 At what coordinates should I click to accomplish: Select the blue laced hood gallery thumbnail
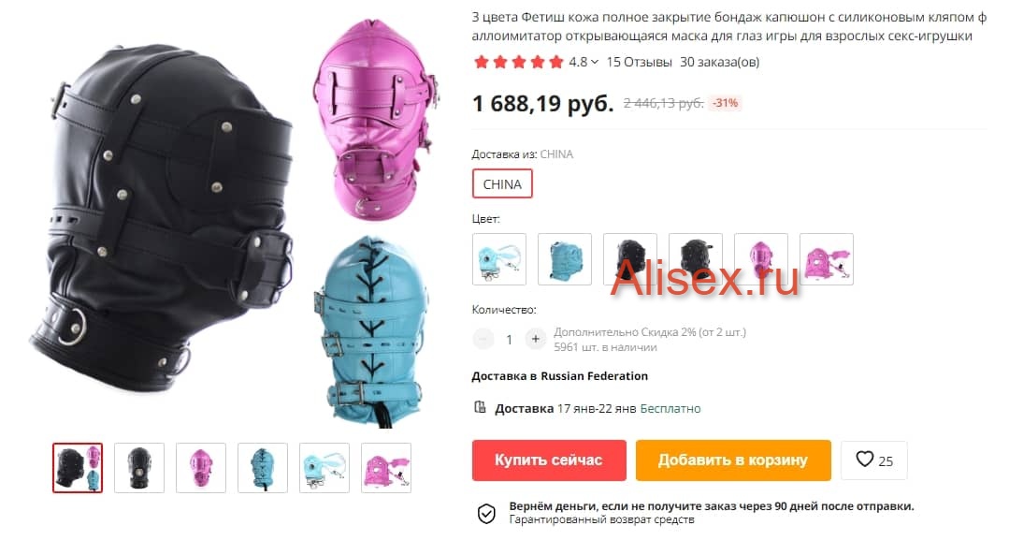click(263, 468)
